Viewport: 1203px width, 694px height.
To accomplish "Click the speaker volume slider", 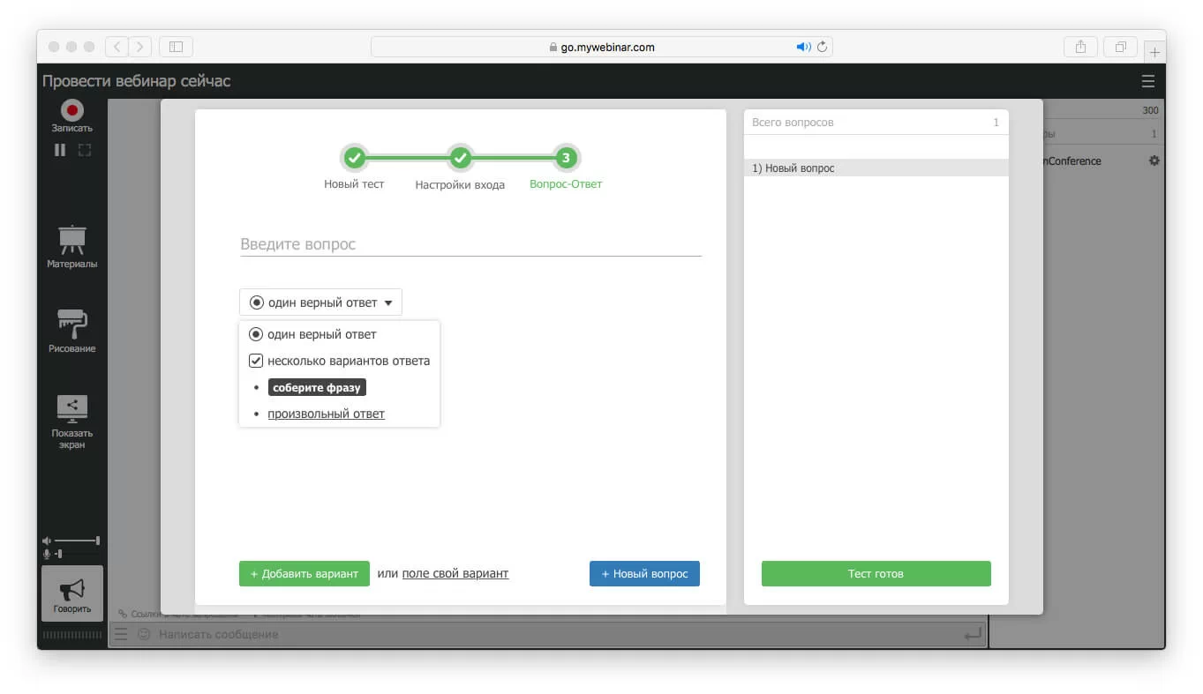I will click(x=77, y=540).
